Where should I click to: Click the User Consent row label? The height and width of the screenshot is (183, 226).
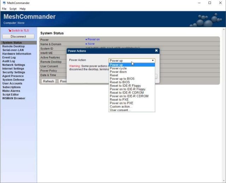coord(49,66)
